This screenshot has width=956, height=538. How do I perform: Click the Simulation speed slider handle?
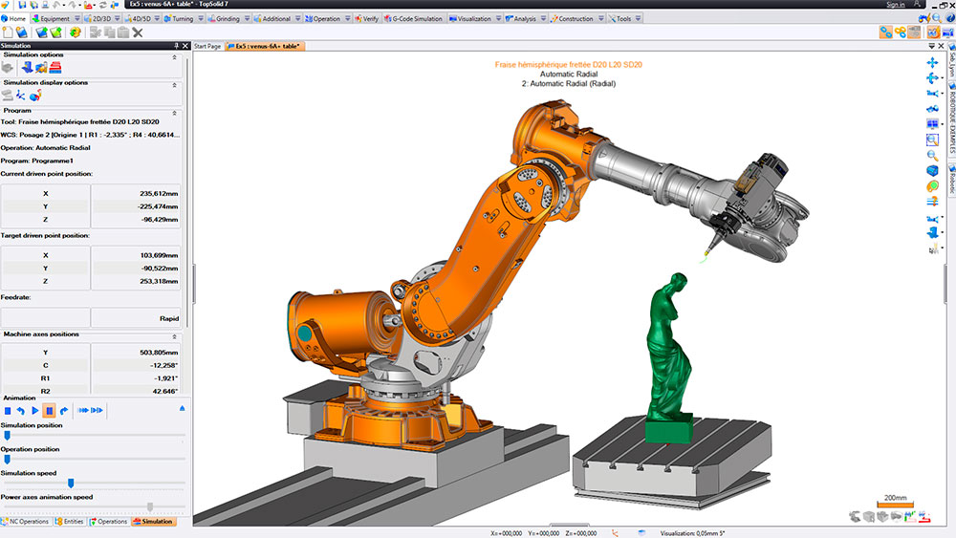[71, 483]
